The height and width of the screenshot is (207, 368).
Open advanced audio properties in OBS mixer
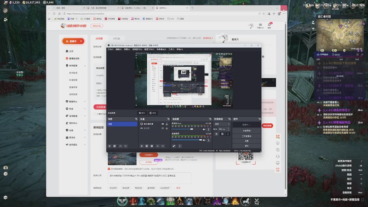(x=174, y=146)
